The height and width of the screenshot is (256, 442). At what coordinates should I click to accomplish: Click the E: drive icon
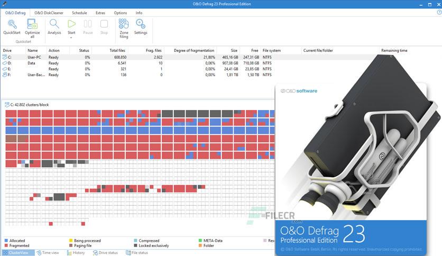[x=5, y=69]
